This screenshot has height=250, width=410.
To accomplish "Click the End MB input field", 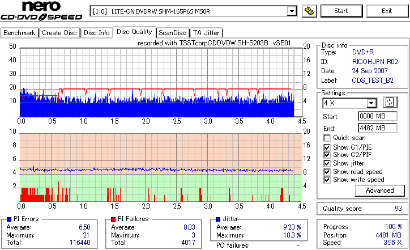I will point(377,128).
